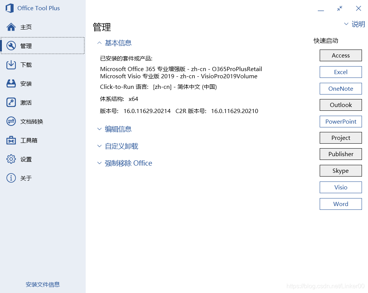Expand the 强制移除 Office section chevron
Image resolution: width=368 pixels, height=293 pixels.
click(x=99, y=163)
